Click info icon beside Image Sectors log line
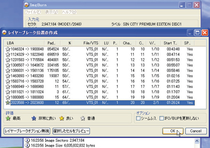The width and height of the screenshot is (210, 148). (x=27, y=140)
